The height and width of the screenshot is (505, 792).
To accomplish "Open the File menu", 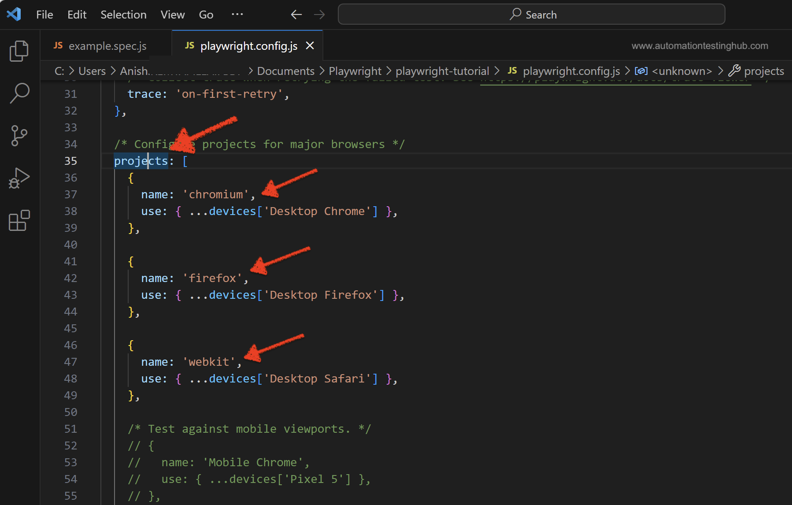I will (44, 15).
